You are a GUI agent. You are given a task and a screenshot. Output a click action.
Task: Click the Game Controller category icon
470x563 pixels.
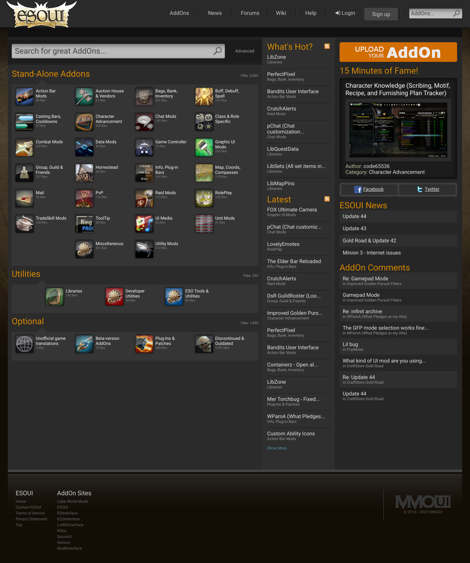(x=144, y=148)
